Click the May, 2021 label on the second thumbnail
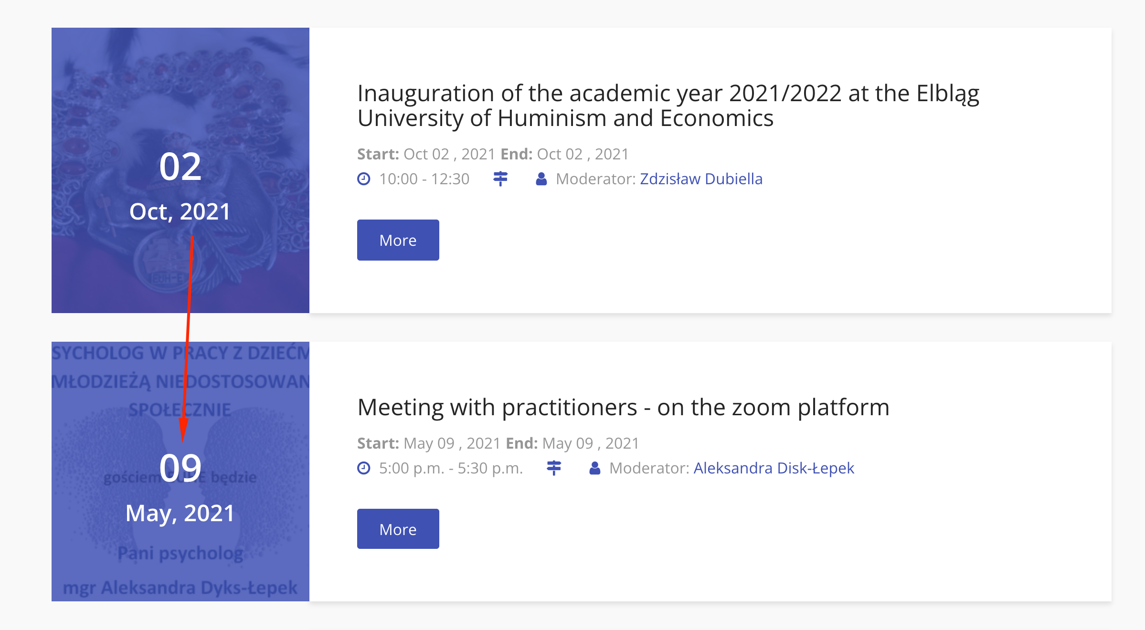The height and width of the screenshot is (630, 1145). 180,514
